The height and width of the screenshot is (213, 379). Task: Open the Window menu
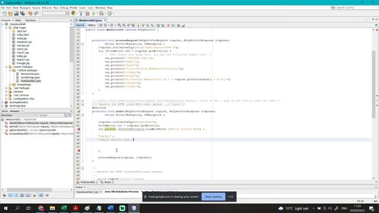point(100,8)
